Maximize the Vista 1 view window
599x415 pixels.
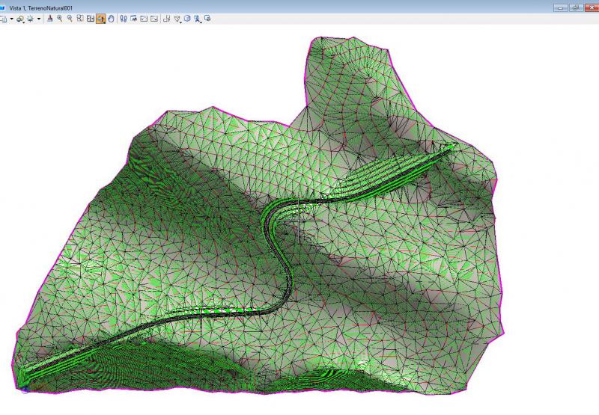point(576,7)
